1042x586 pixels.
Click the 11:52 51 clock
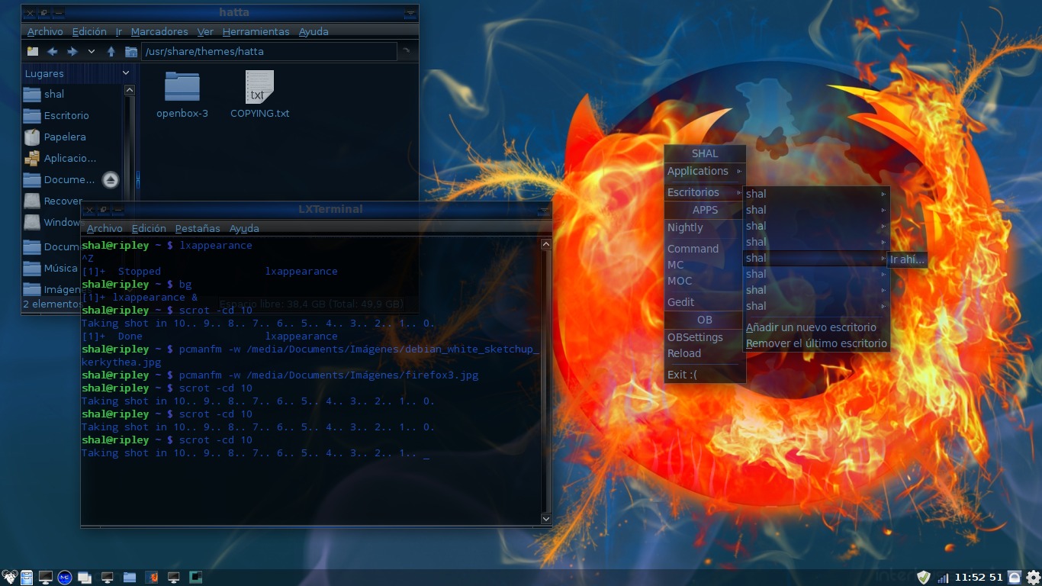coord(979,578)
